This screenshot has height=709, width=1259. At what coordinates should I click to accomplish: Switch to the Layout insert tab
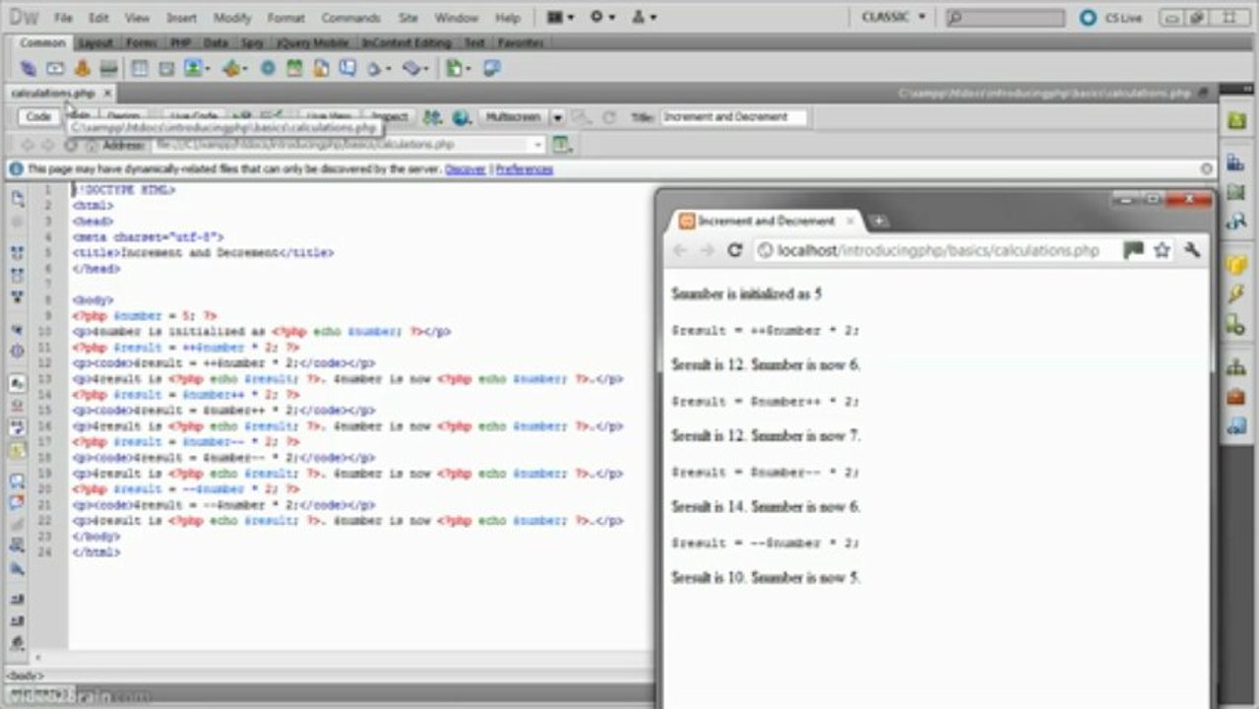click(x=95, y=43)
